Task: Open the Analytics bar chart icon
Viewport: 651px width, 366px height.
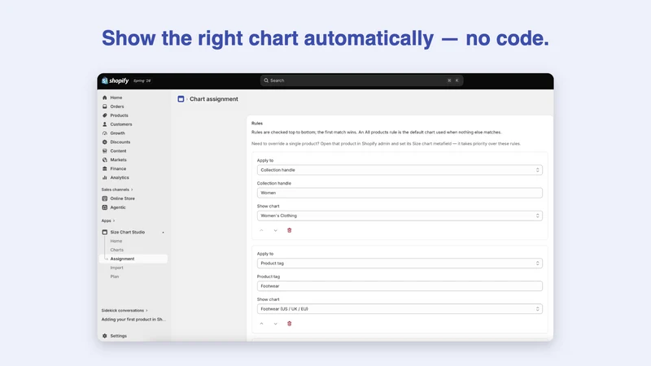Action: [105, 177]
